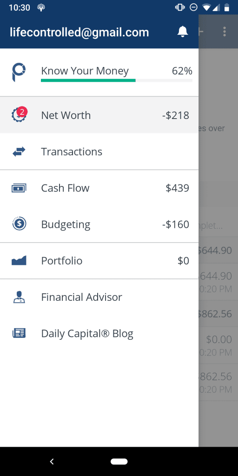Tap the Personal Capital logo icon

pos(19,72)
